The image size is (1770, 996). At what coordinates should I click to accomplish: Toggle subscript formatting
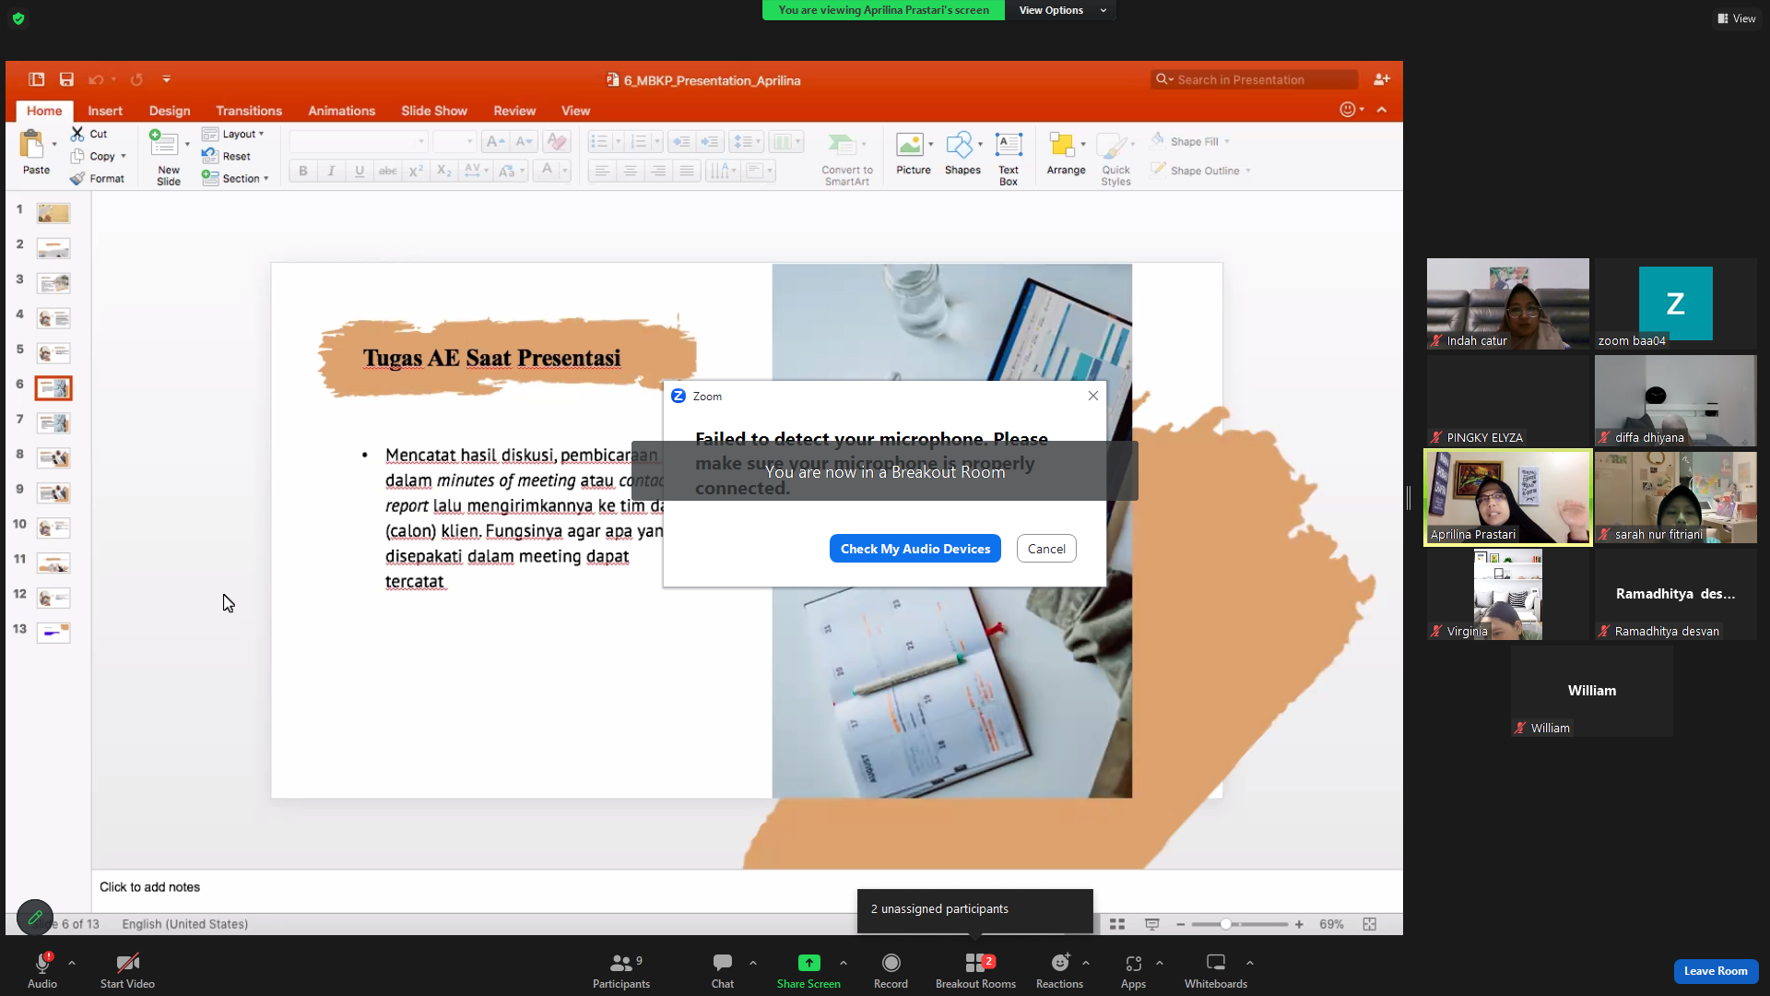tap(444, 171)
